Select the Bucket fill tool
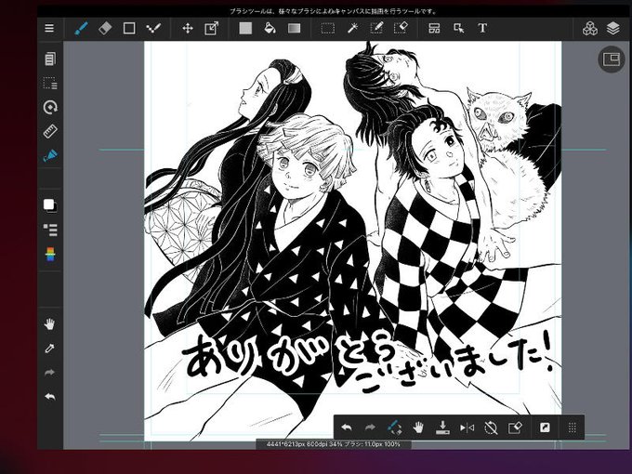Screen dimensions: 632x474 pyautogui.click(x=270, y=28)
